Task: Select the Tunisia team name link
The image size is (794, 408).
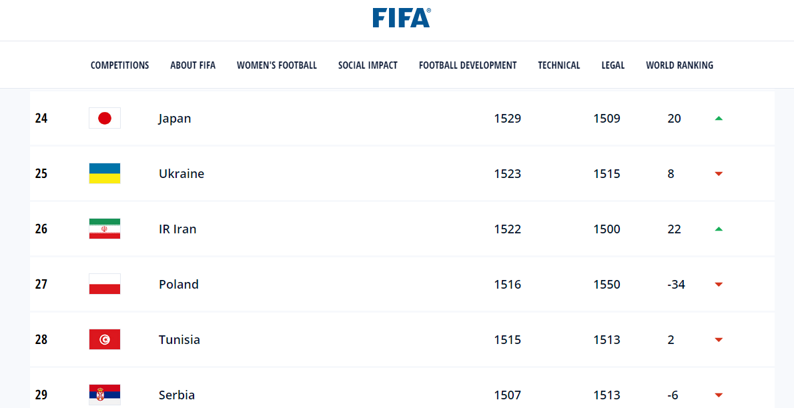Action: [x=179, y=340]
